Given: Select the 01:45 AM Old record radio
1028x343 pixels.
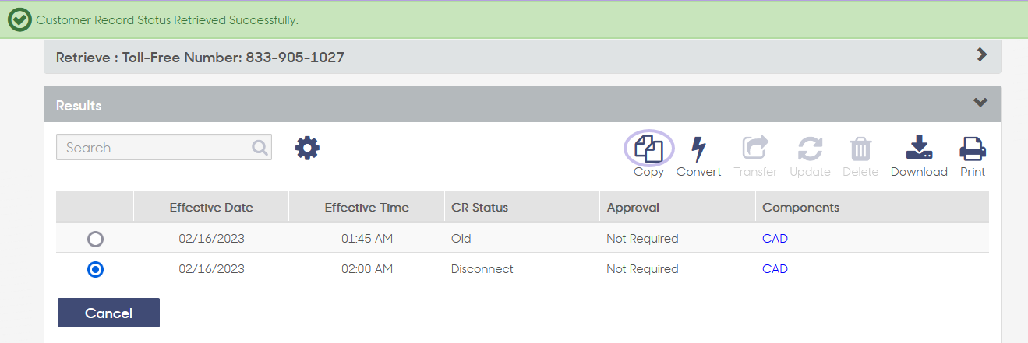Looking at the screenshot, I should 96,239.
